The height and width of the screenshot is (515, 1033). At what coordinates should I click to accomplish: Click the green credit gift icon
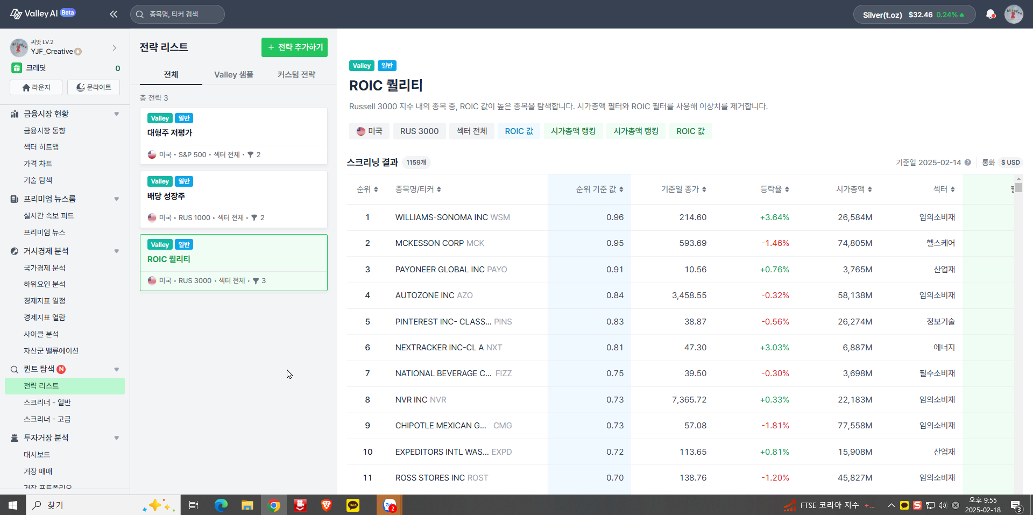coord(17,68)
